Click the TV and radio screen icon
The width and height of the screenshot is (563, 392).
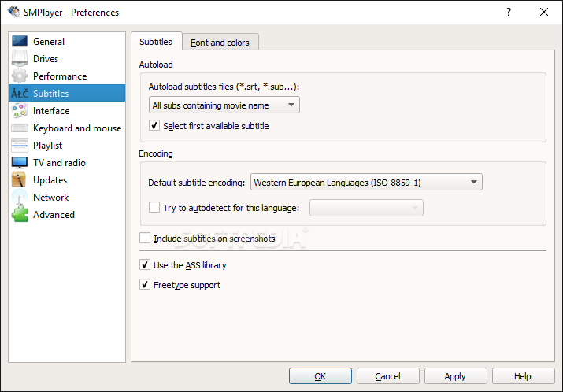point(20,163)
